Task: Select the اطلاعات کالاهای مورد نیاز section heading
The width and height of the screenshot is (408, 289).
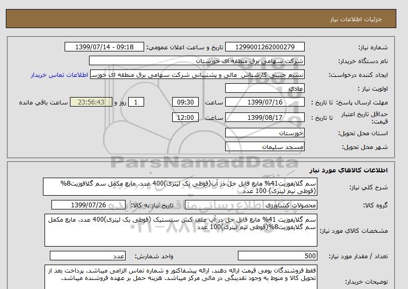Action: tap(349, 170)
